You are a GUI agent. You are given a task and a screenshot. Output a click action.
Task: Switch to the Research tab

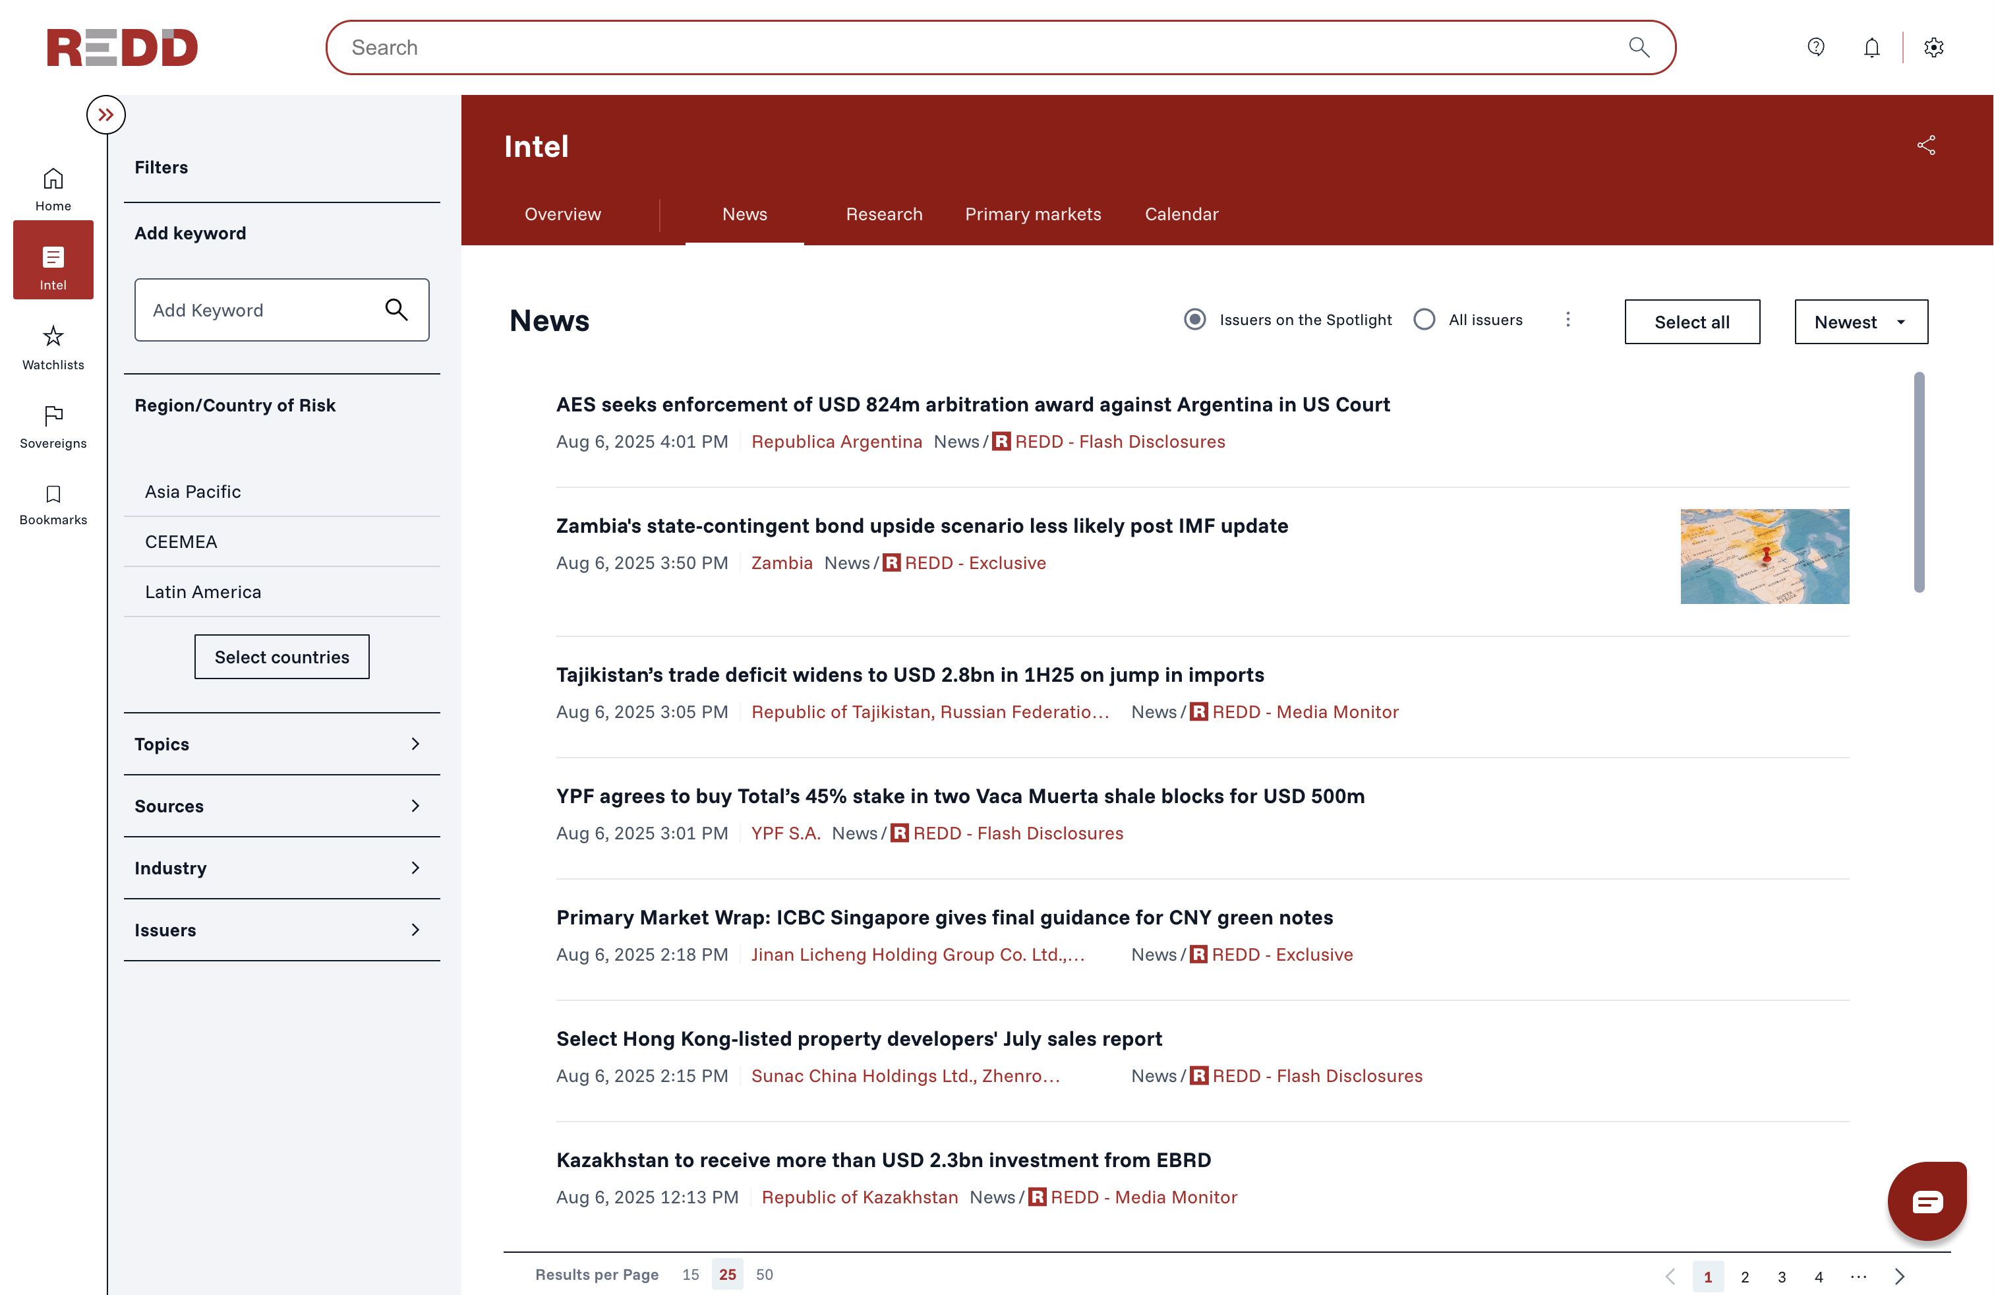883,214
